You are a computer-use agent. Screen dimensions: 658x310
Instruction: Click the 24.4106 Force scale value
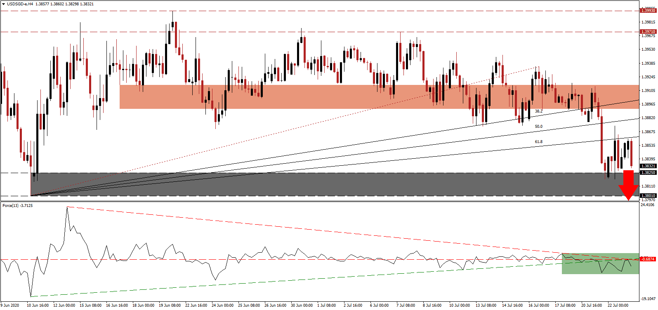click(648, 205)
